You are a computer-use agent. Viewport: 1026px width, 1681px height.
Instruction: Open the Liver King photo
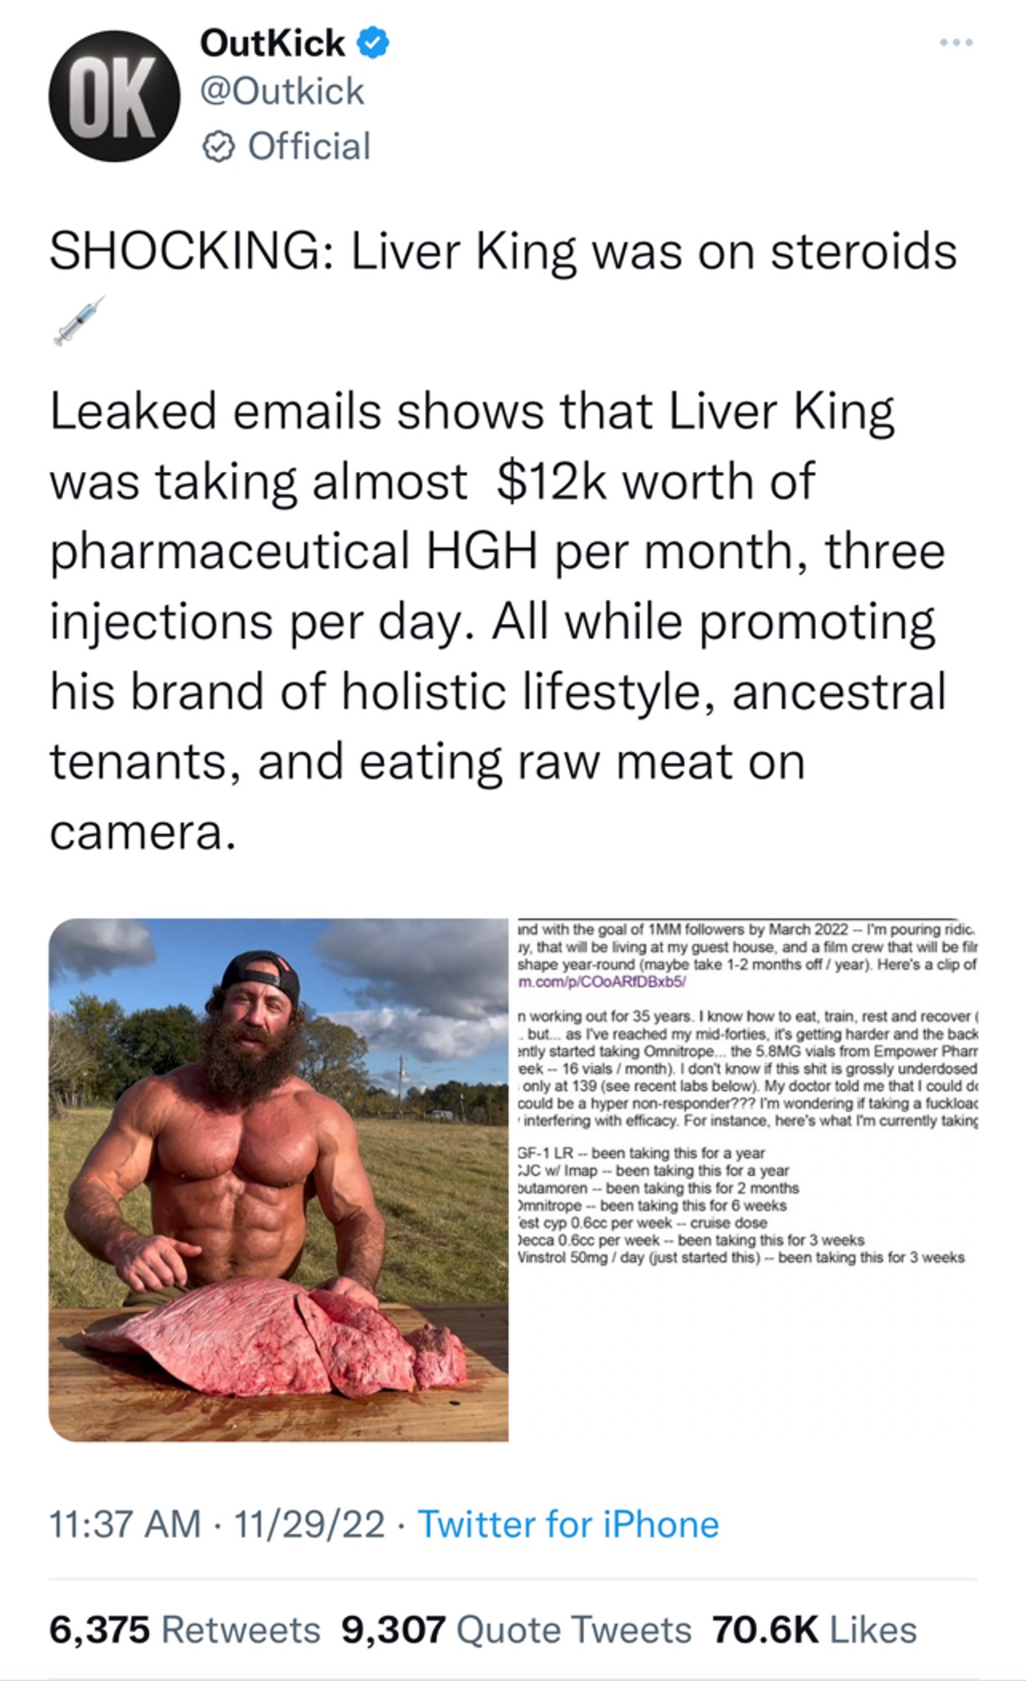(279, 1179)
